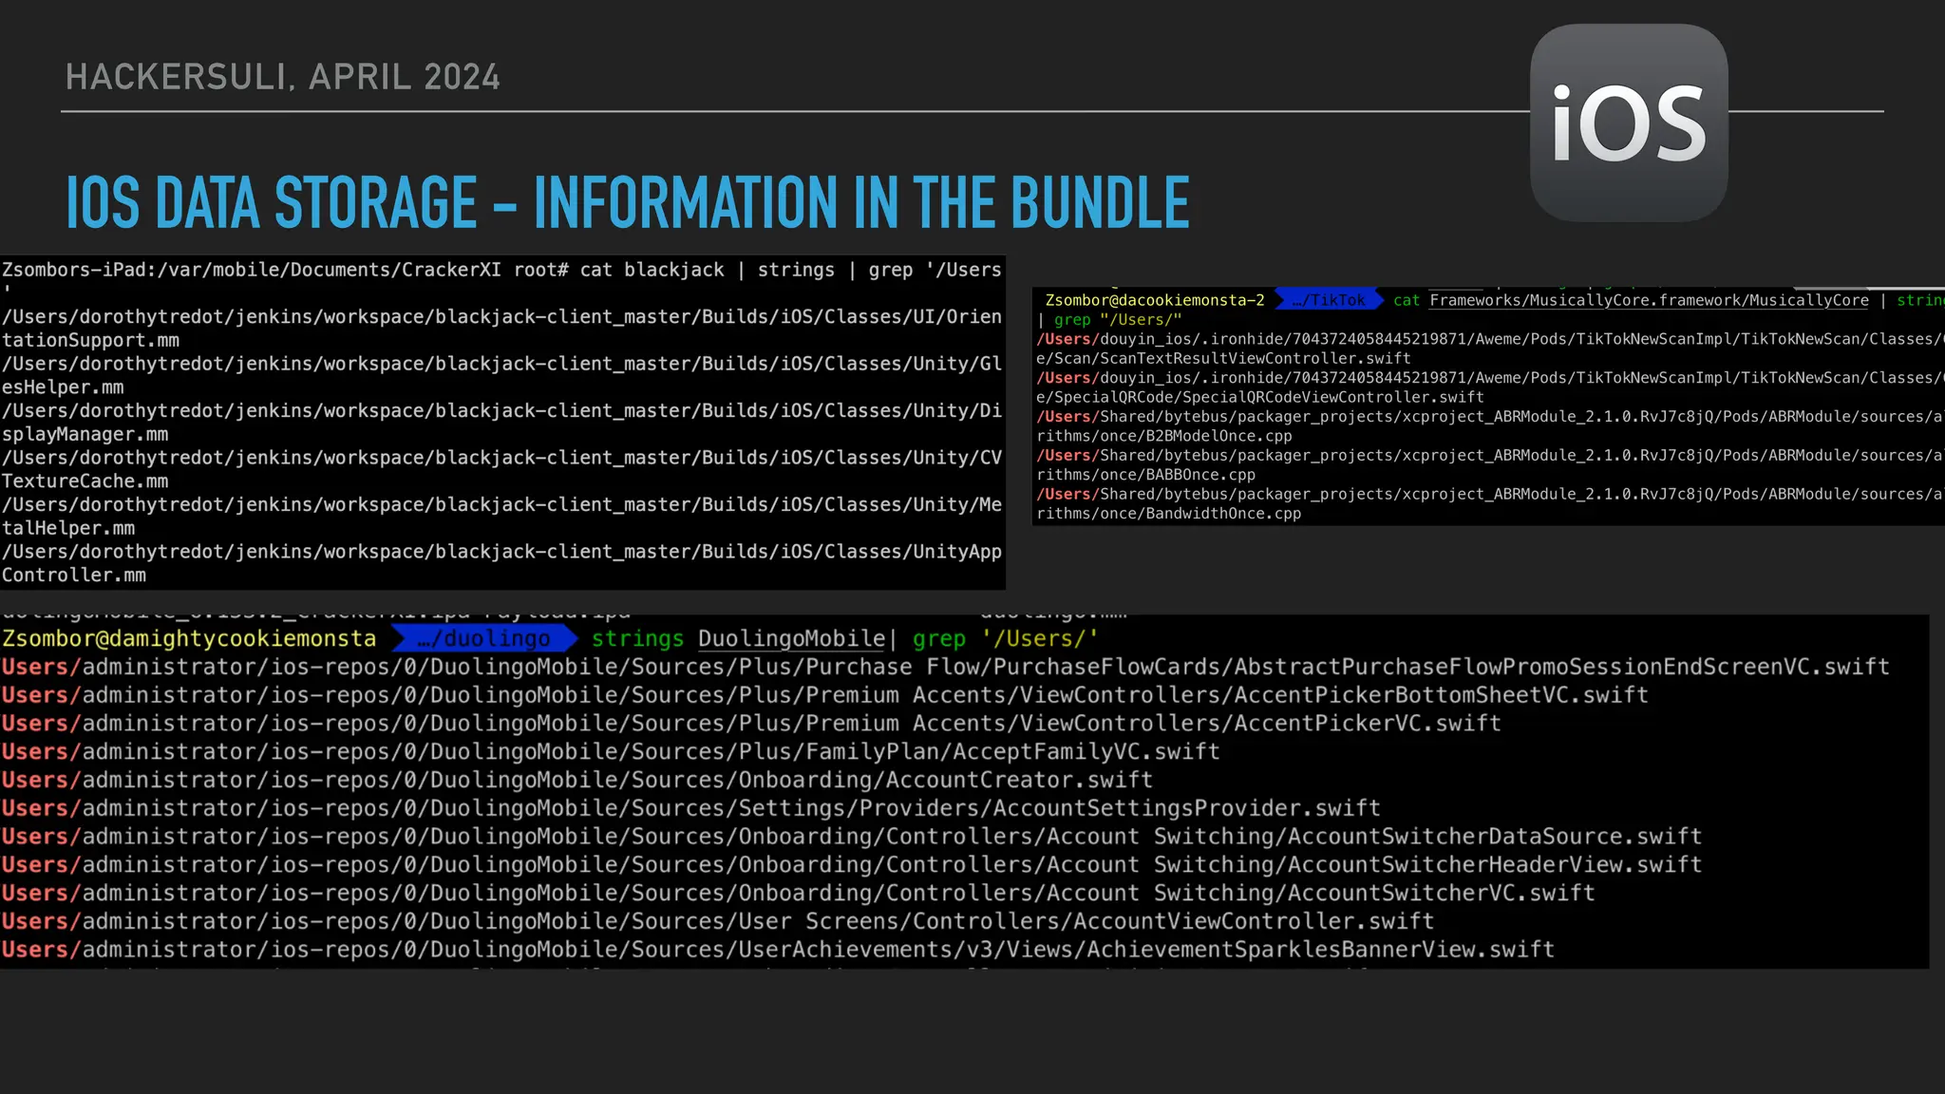Select the AccountViewController.swift line

coord(718,921)
